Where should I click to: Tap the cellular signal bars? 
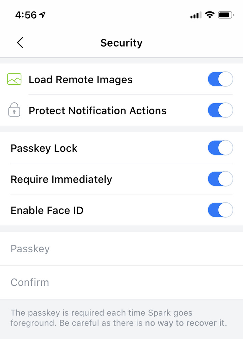pos(196,15)
